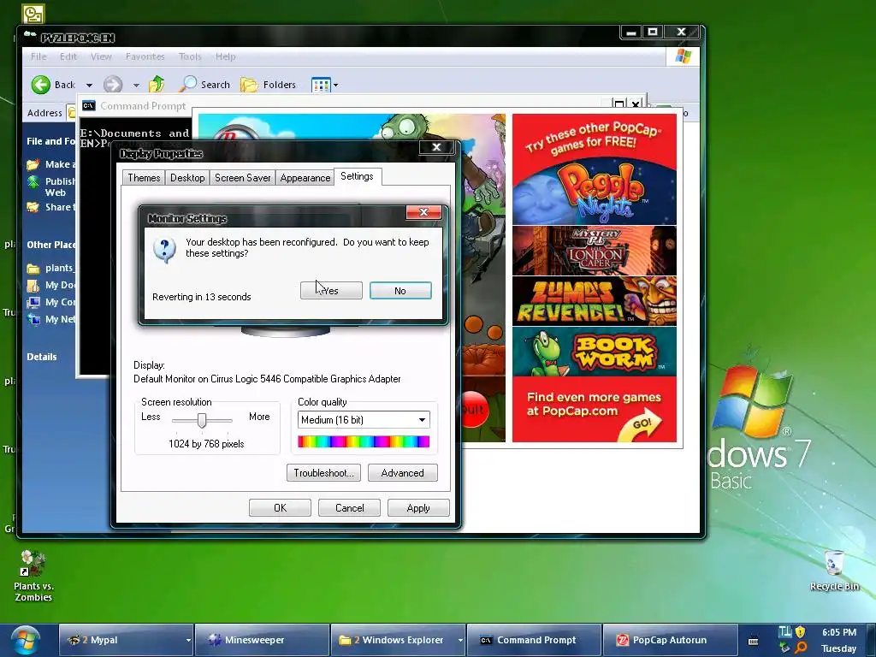Click the My Documents icon in Other Places
Screen dimensions: 876x657
point(33,286)
